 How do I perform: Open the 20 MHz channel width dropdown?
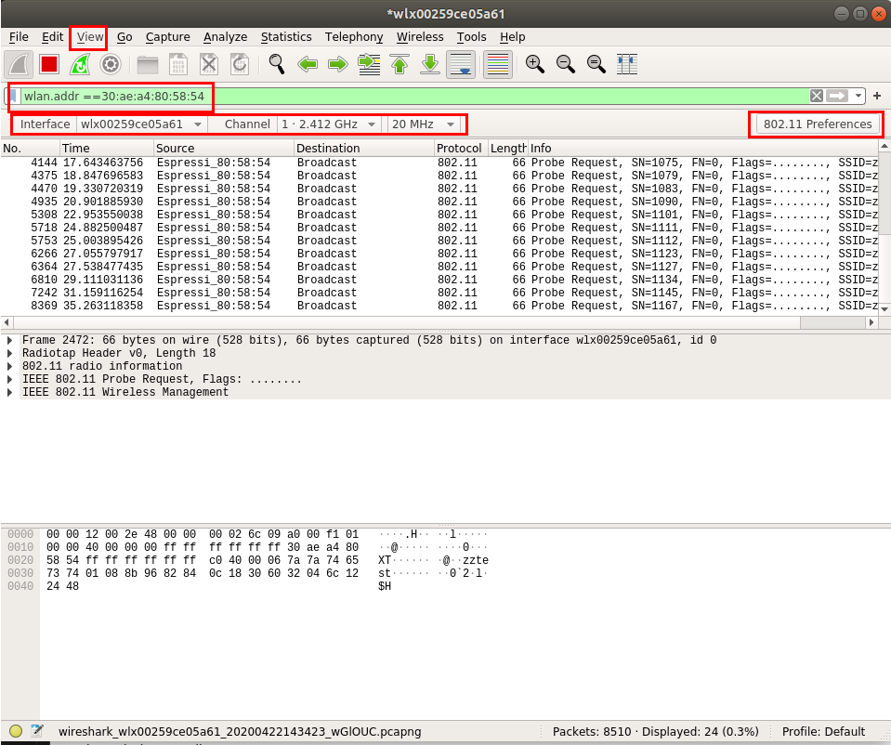click(x=424, y=124)
